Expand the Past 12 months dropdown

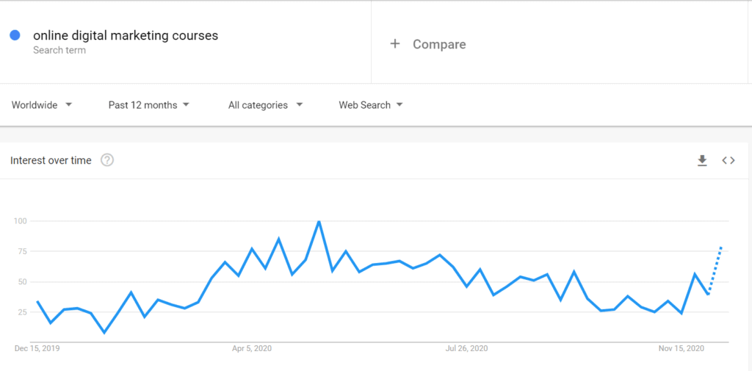pos(149,105)
